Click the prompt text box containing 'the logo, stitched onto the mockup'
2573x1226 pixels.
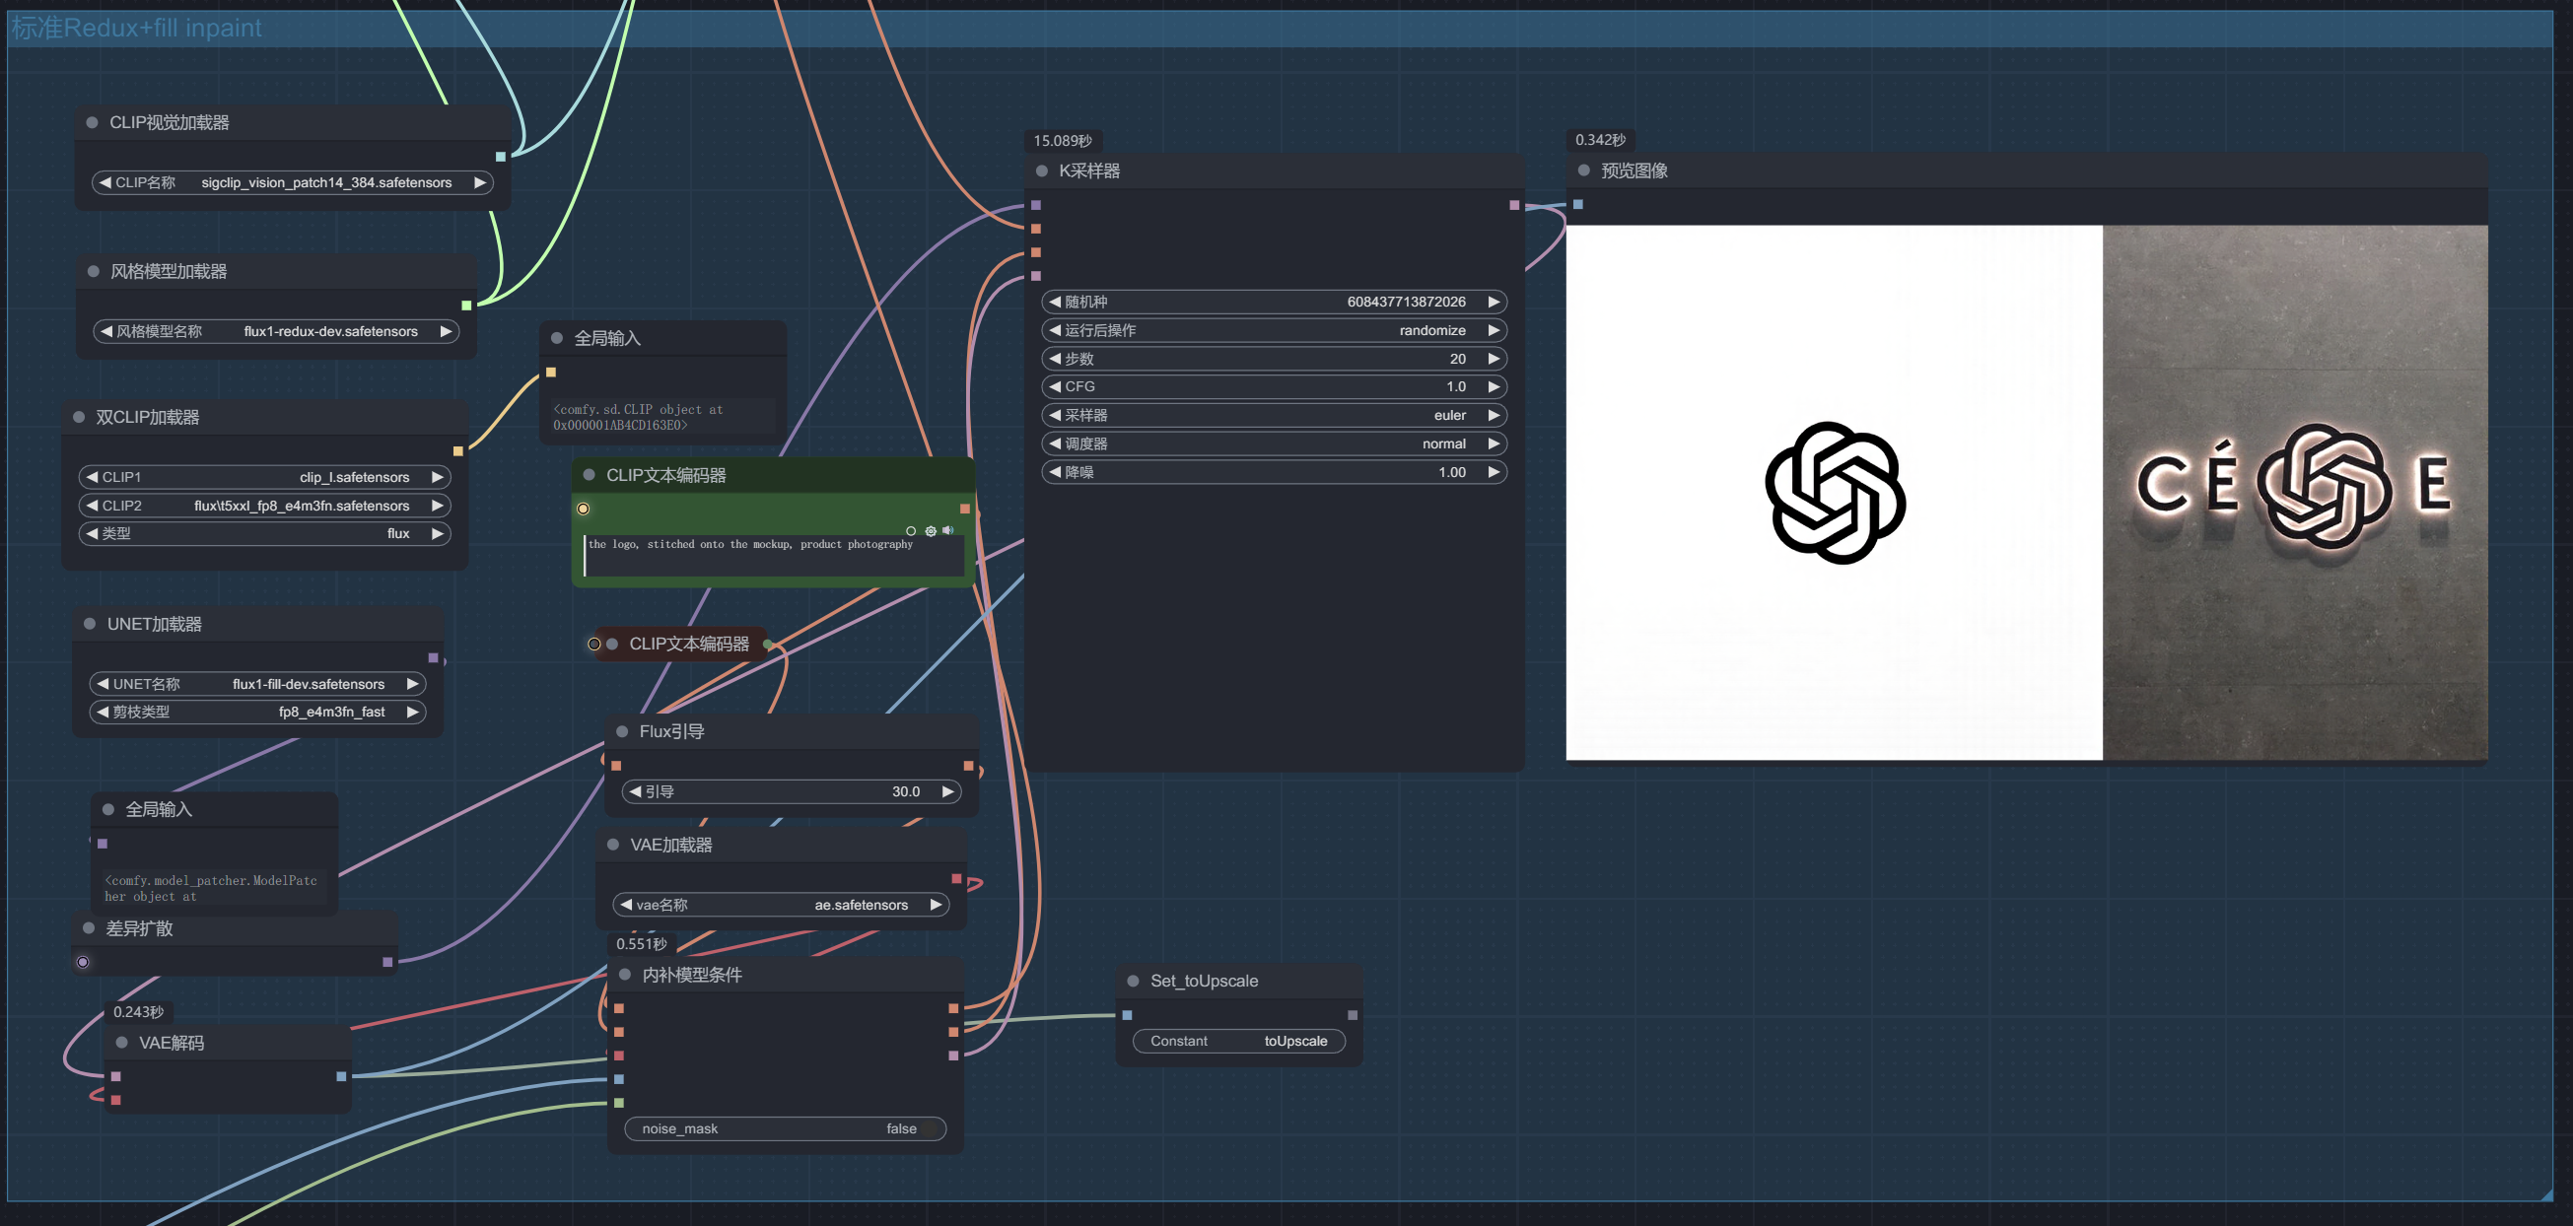pos(774,555)
